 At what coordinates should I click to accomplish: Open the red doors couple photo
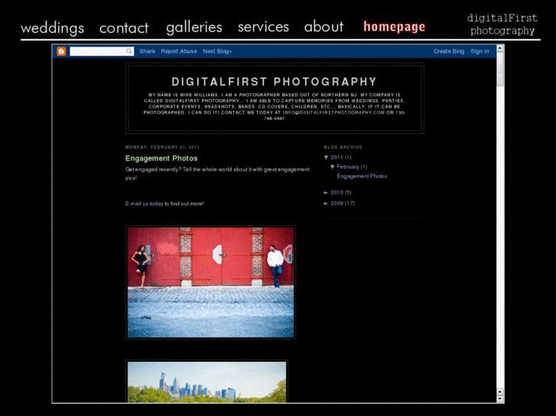click(x=210, y=282)
